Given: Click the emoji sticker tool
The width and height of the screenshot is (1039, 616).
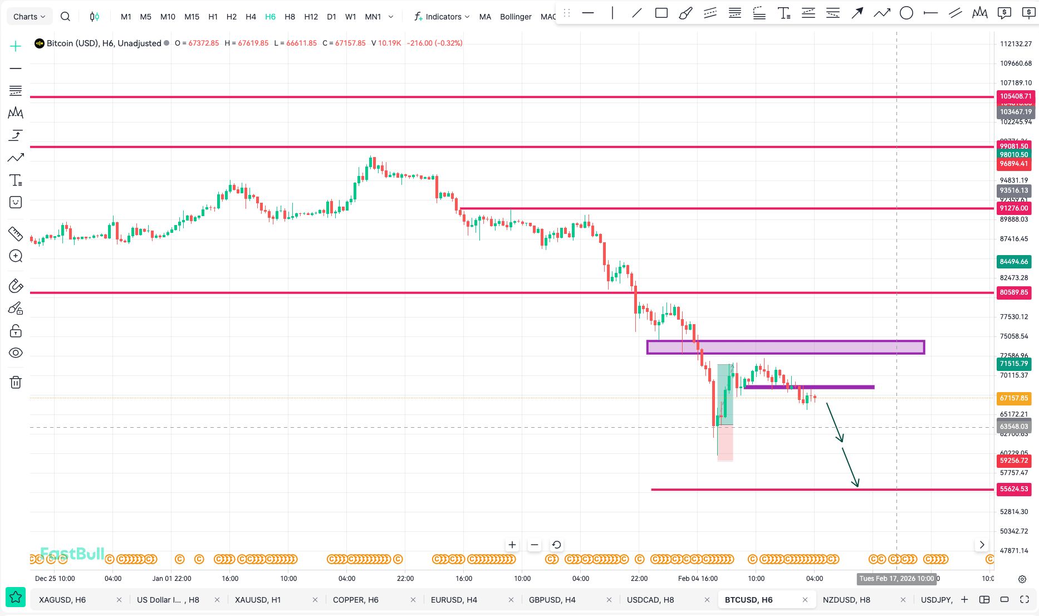Looking at the screenshot, I should (16, 202).
